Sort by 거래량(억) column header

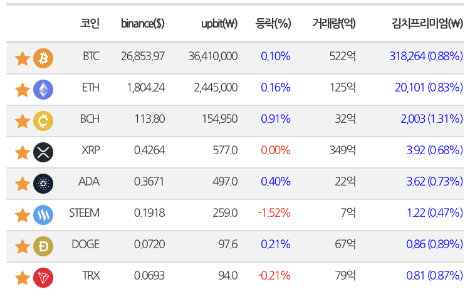click(334, 23)
